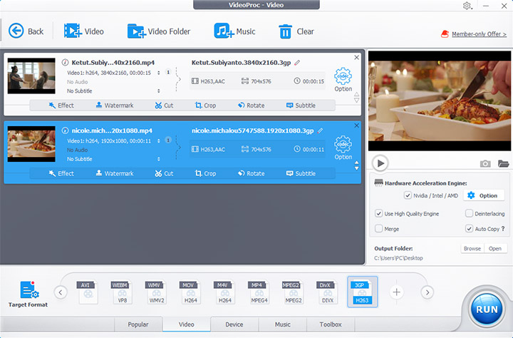513x338 pixels.
Task: Select the Ketut.Subiyanto video thumbnail
Action: [x=31, y=76]
